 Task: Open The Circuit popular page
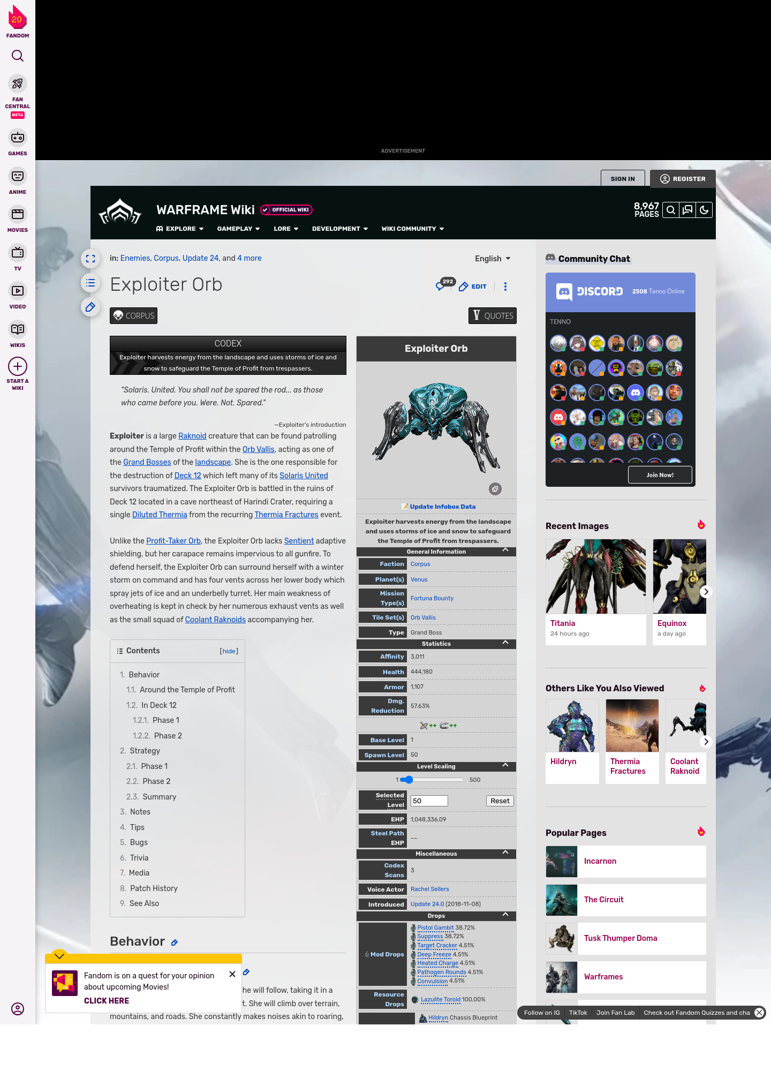[626, 900]
